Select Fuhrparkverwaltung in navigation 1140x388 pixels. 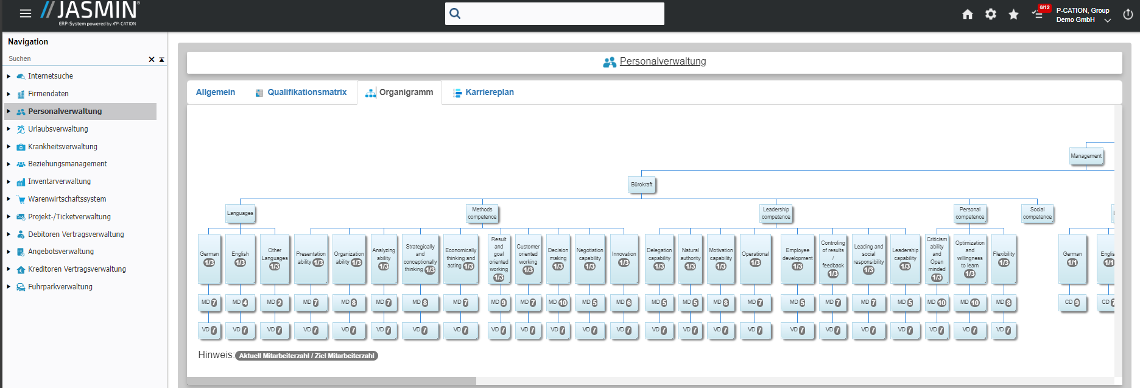60,287
